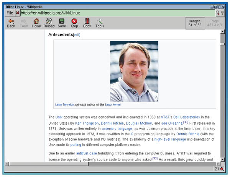This screenshot has width=230, height=177.
Task: Stop page loading with Stop button
Action: tap(74, 23)
